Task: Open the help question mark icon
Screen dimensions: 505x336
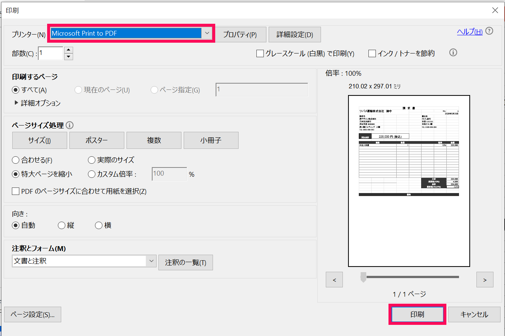Action: click(489, 31)
